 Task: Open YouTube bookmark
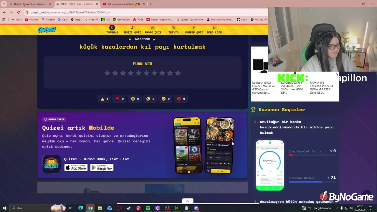point(32,20)
